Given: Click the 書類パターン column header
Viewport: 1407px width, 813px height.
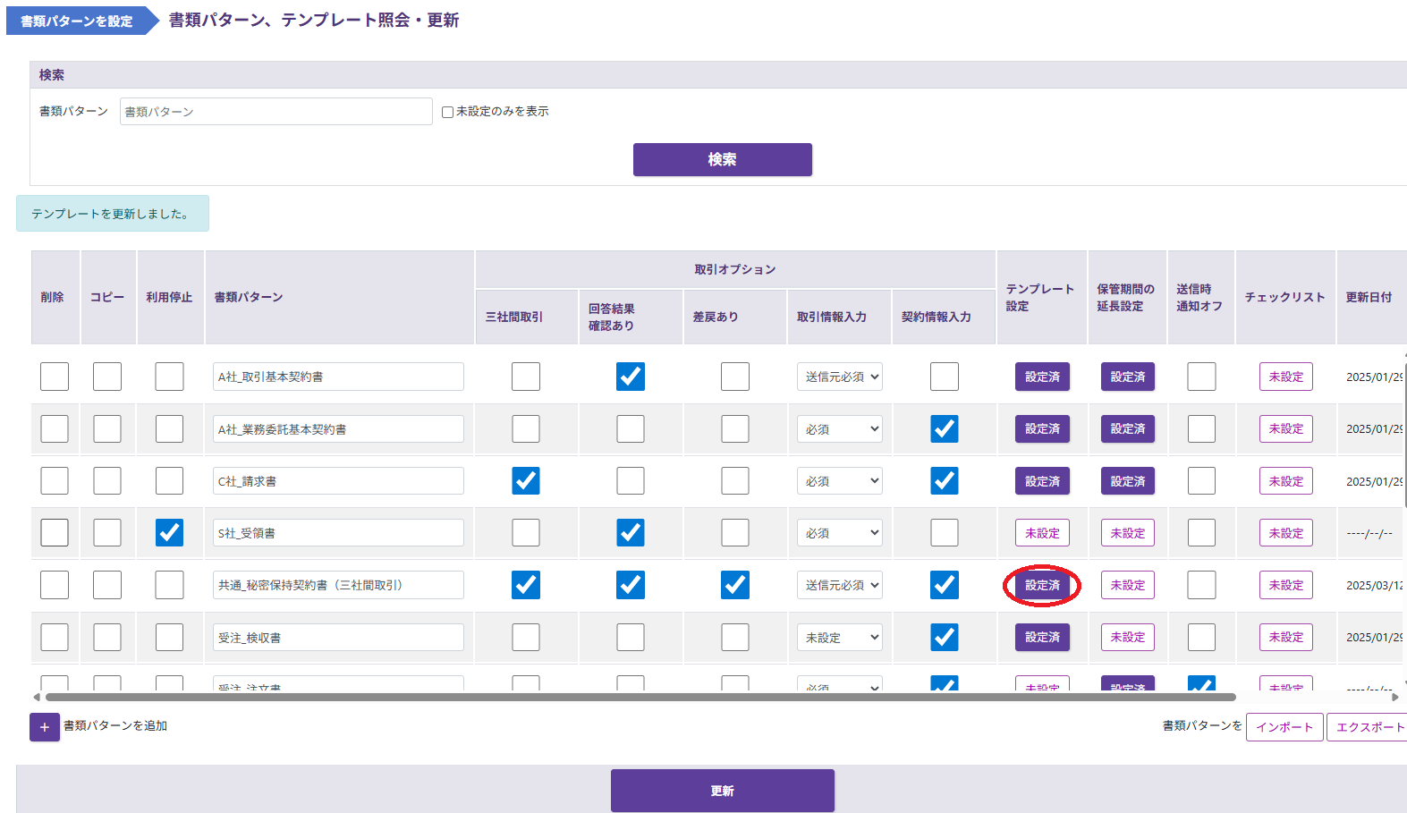Looking at the screenshot, I should tap(339, 297).
